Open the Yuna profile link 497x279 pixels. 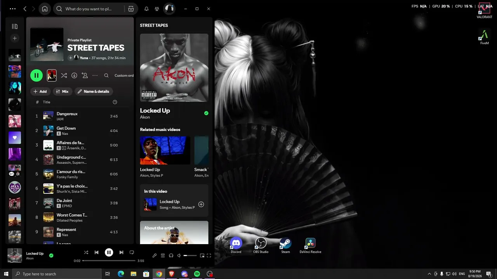[84, 58]
